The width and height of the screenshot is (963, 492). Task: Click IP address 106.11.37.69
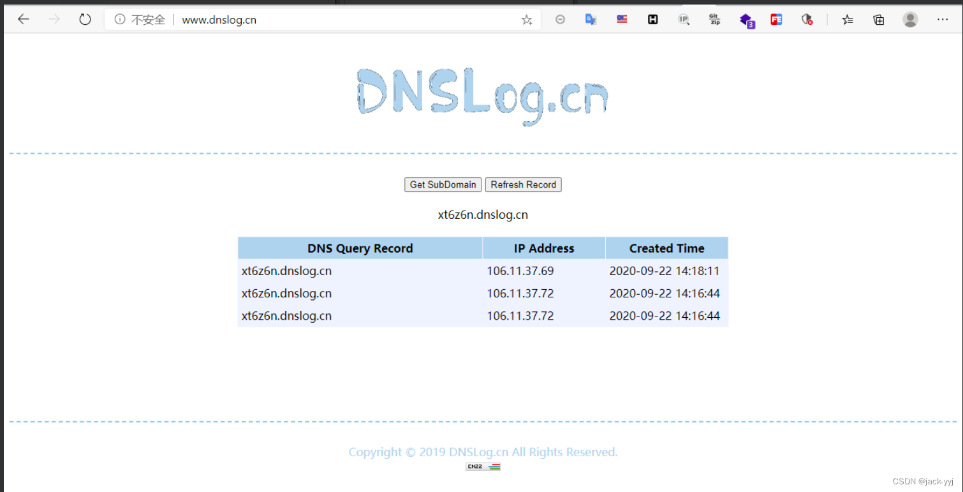pyautogui.click(x=520, y=271)
